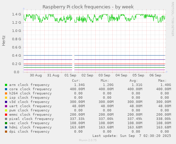Click the 'Avg:' column header
The image size is (176, 144).
(134, 81)
